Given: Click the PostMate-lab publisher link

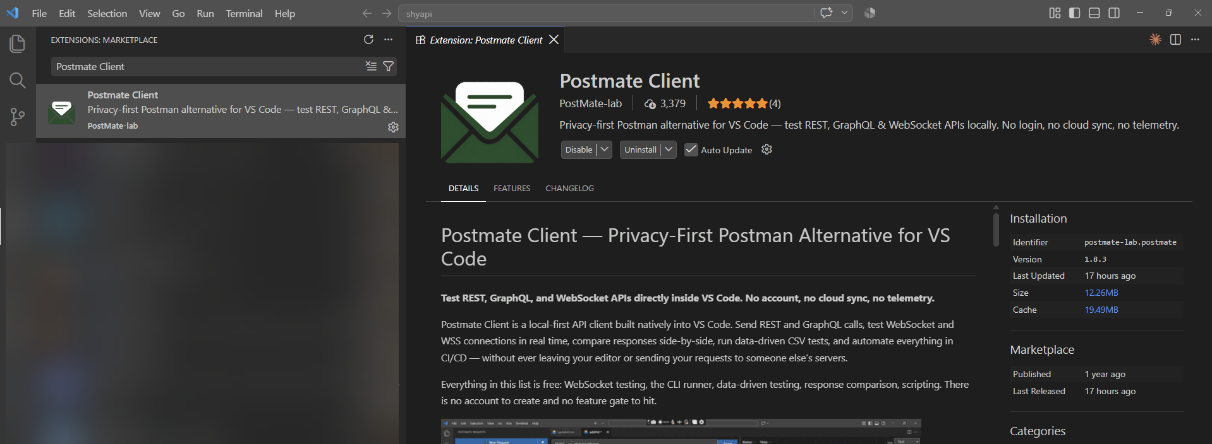Looking at the screenshot, I should click(590, 103).
